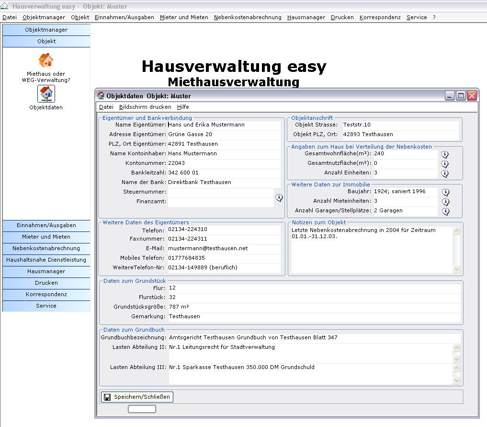Click the Notizen zum Objekt text area
Image resolution: width=487 pixels, height=427 pixels.
point(372,250)
